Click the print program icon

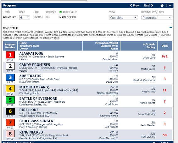[162, 5]
